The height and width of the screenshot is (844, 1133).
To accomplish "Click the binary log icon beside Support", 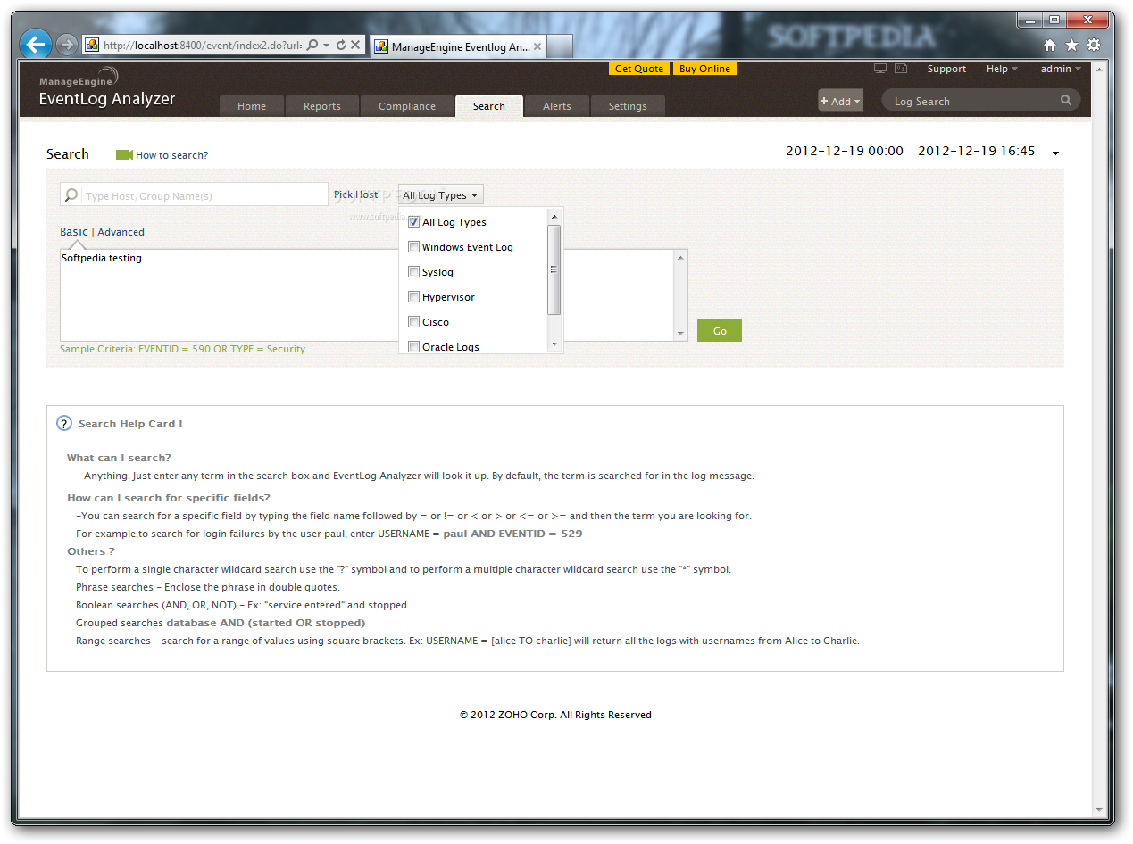I will point(901,69).
